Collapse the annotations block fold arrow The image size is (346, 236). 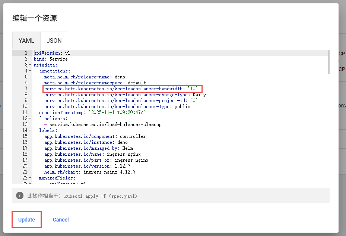pos(30,71)
